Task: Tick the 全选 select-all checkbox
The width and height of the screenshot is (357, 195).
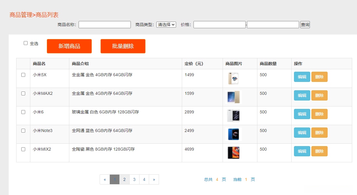Action: tap(26, 43)
